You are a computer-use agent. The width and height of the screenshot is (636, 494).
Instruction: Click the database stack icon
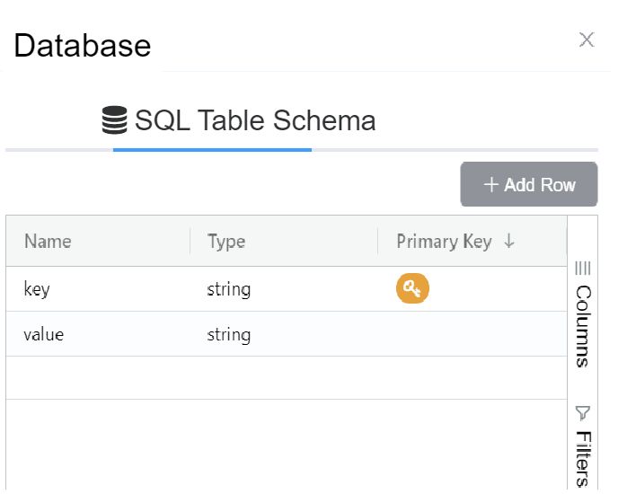(x=114, y=120)
